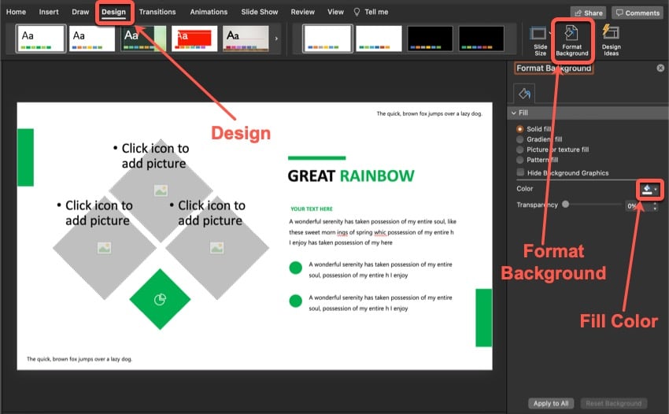Collapse the Fill section
The width and height of the screenshot is (669, 414).
[514, 113]
